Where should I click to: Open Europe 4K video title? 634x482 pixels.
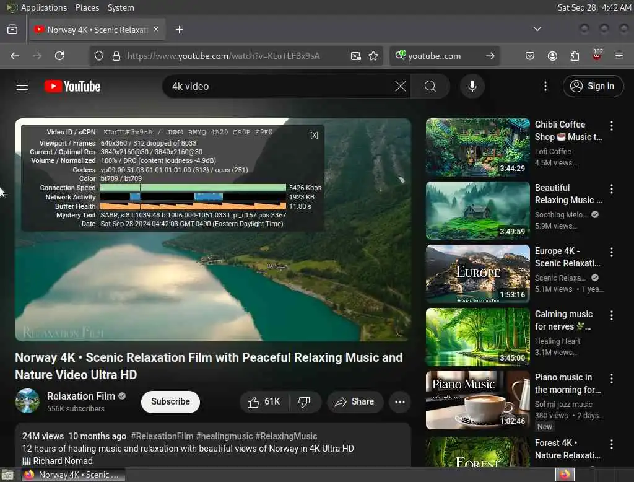point(567,257)
